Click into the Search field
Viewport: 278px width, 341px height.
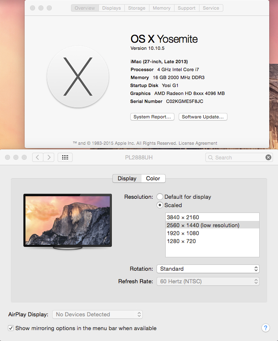(x=239, y=157)
